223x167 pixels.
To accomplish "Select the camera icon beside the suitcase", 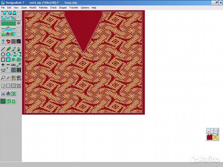I will 8,34.
